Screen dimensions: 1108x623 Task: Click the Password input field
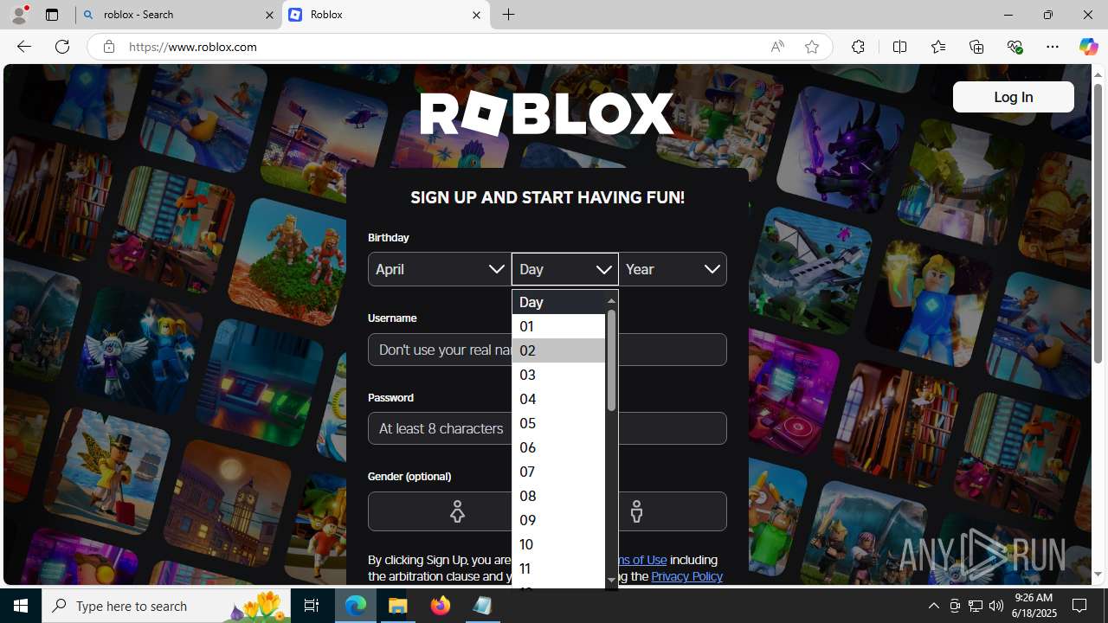(x=547, y=428)
